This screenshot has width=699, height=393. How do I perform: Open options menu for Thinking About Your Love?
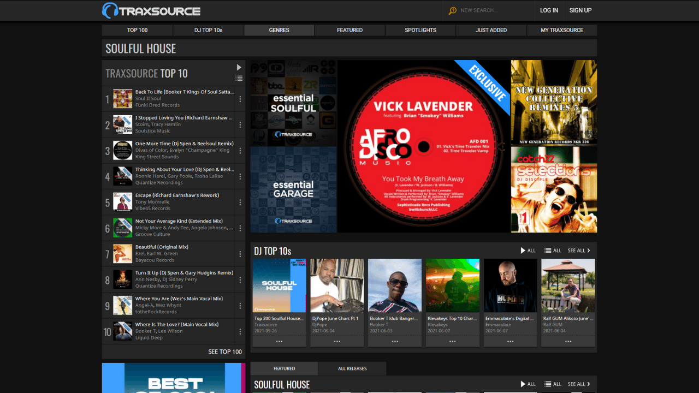(x=240, y=177)
